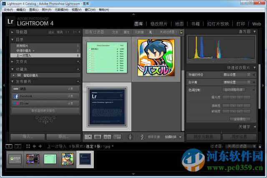This screenshot has height=178, width=267.
Task: Open the 元数据(M) metadata menu
Action: click(61, 10)
